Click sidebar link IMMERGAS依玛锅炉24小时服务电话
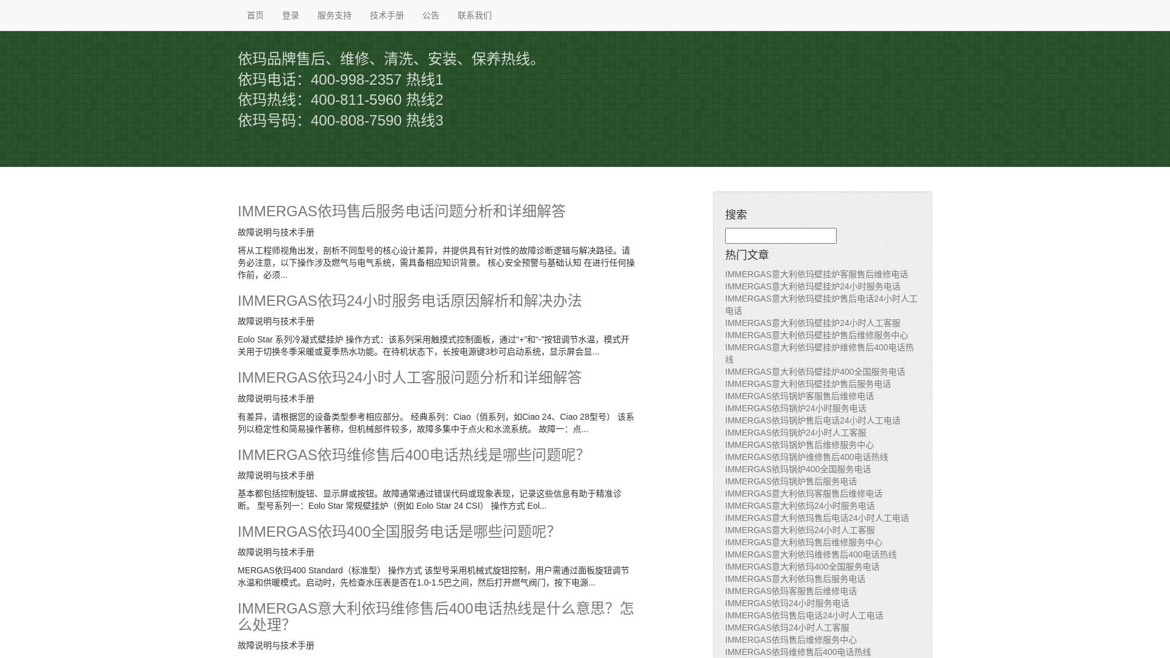Viewport: 1170px width, 658px height. point(796,408)
